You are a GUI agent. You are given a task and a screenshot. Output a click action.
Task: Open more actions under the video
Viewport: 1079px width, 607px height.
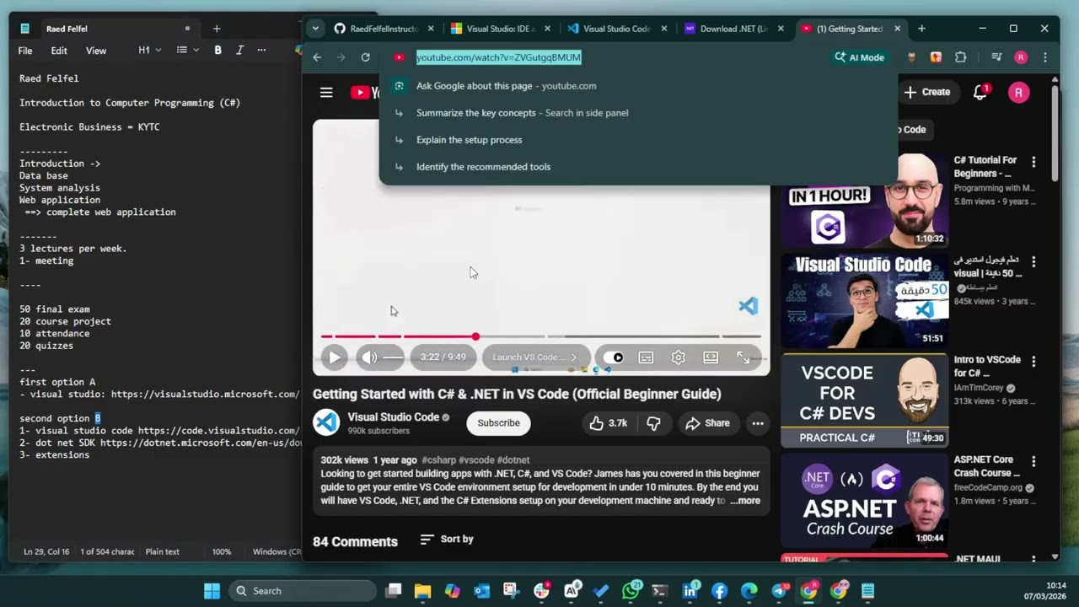(x=758, y=423)
